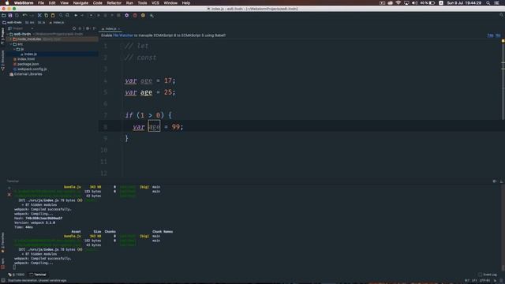The image size is (505, 284).
Task: Open the Event Log button
Action: (x=488, y=275)
